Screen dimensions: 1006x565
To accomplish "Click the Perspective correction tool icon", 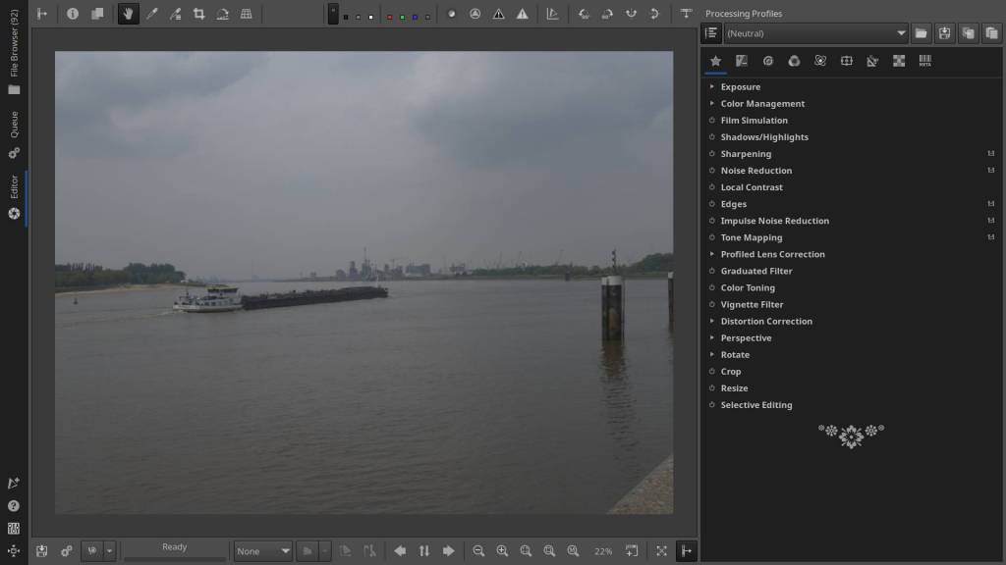I will coord(246,14).
